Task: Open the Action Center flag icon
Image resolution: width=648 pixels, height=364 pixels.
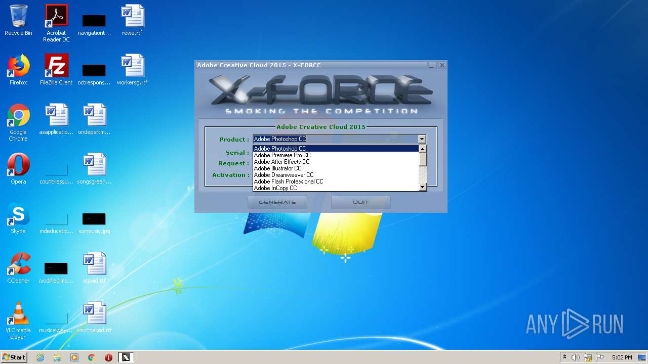Action: (599, 357)
